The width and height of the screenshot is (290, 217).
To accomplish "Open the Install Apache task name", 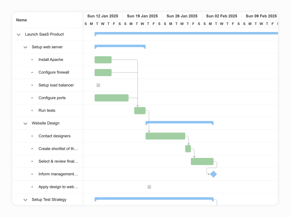I will point(51,60).
